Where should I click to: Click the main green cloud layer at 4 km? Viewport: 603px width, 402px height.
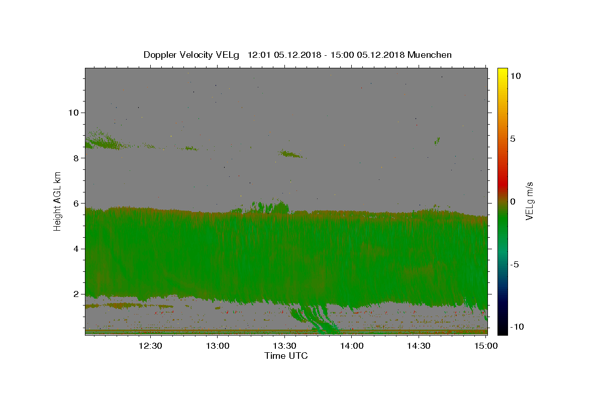click(286, 251)
